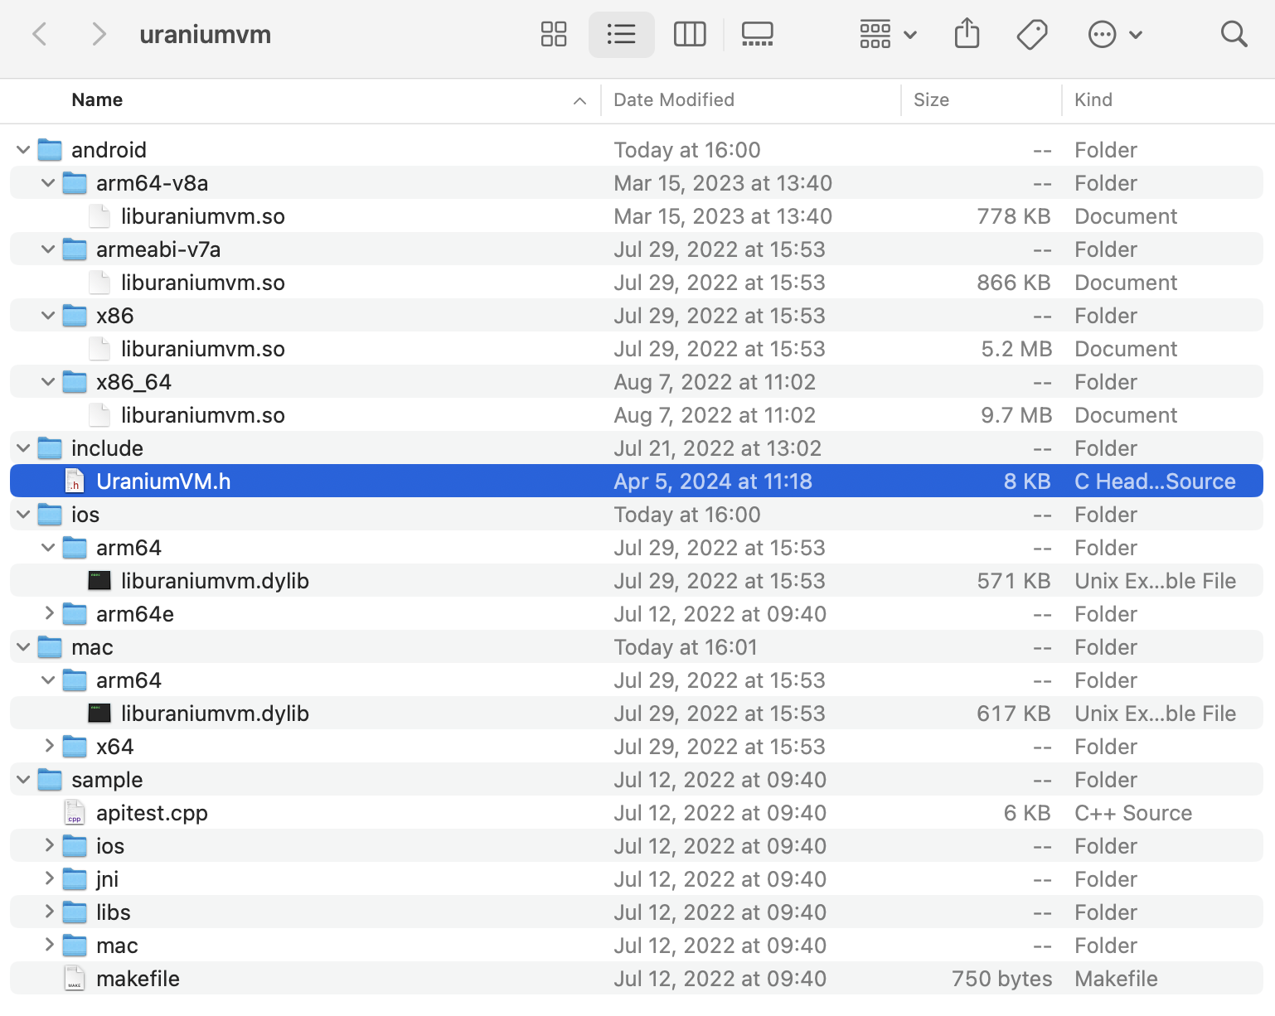Screen dimensions: 1275x1016
Task: Sort by the Kind column header
Action: [1093, 99]
